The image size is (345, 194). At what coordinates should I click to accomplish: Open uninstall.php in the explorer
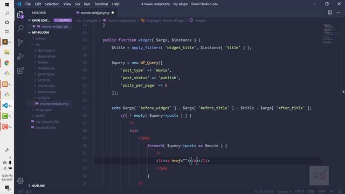tap(46, 127)
